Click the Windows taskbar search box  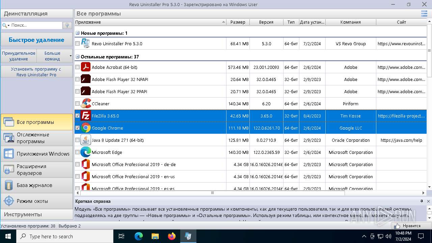click(x=65, y=236)
